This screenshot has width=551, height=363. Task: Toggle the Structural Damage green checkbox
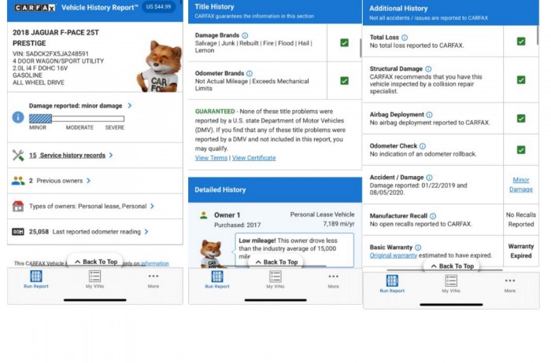521,79
